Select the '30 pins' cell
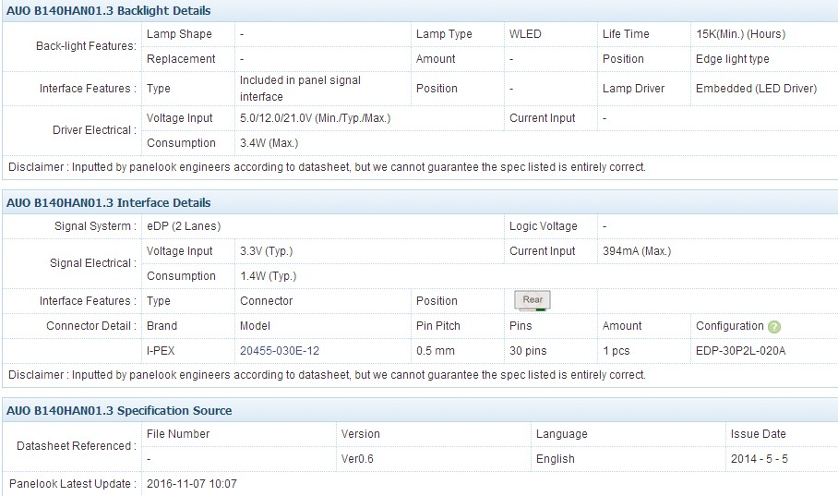The image size is (838, 496). [528, 351]
